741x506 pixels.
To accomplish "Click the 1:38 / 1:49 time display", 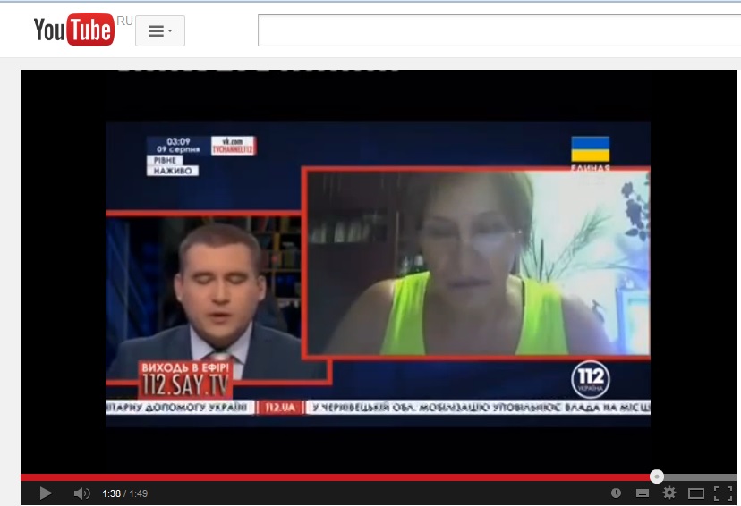I will pos(124,493).
